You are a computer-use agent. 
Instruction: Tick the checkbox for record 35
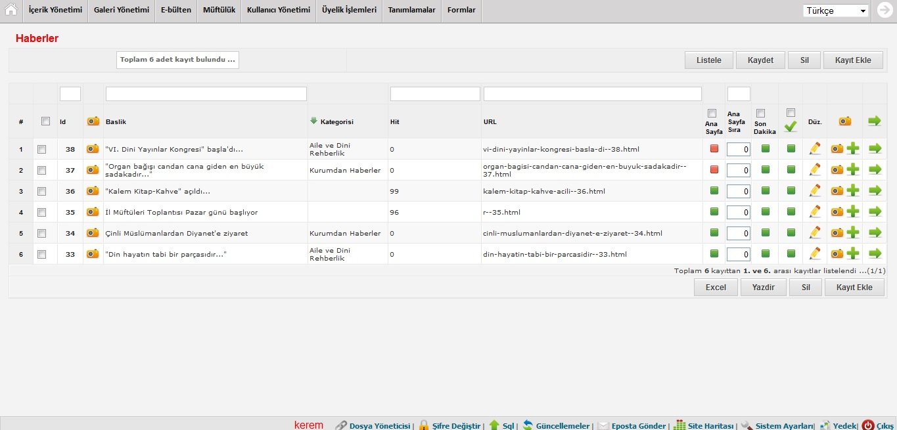pyautogui.click(x=42, y=212)
